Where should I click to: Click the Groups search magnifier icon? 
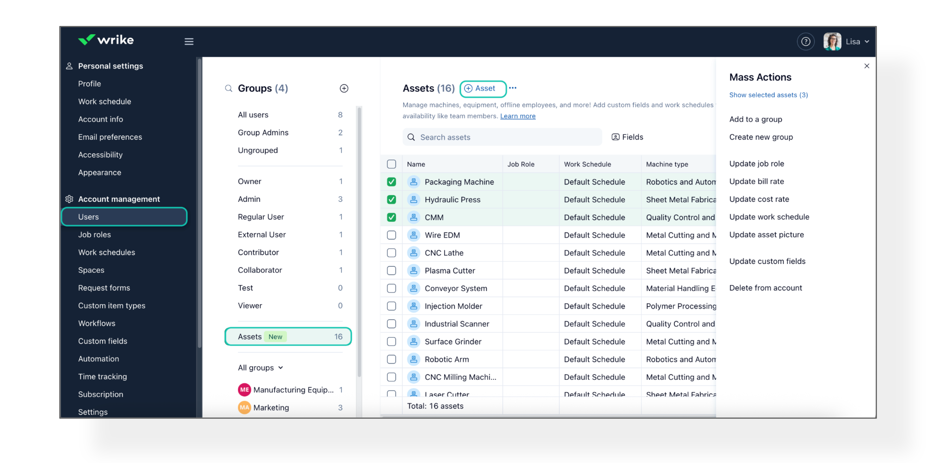point(228,88)
